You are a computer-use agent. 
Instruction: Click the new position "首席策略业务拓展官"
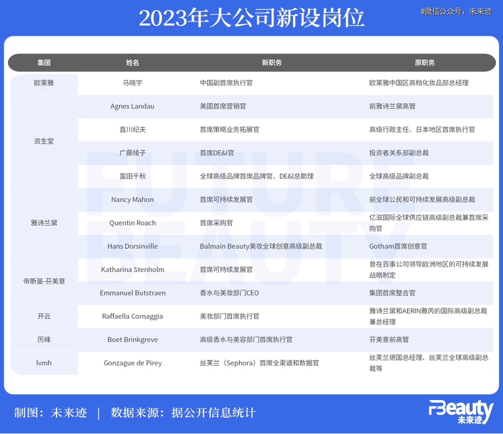[x=229, y=129]
